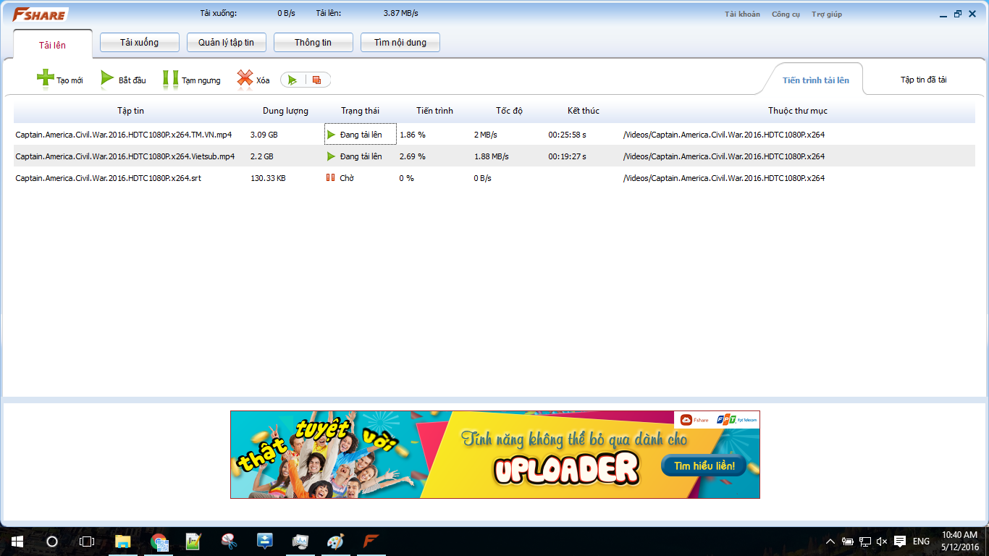Viewport: 989px width, 556px height.
Task: Switch to the Tải xuống tab
Action: [x=139, y=43]
